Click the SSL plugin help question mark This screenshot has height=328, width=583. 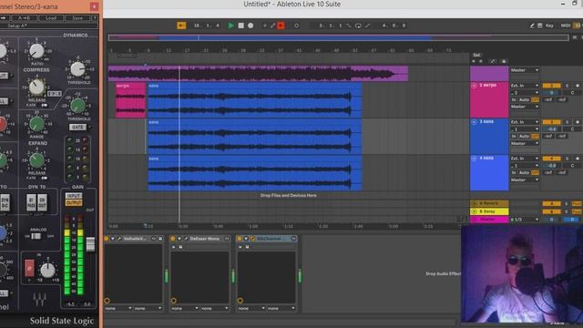pyautogui.click(x=95, y=18)
